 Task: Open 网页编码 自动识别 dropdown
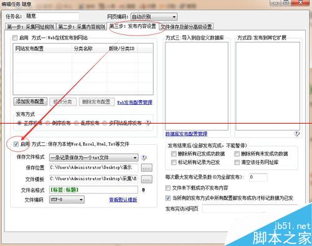154,17
